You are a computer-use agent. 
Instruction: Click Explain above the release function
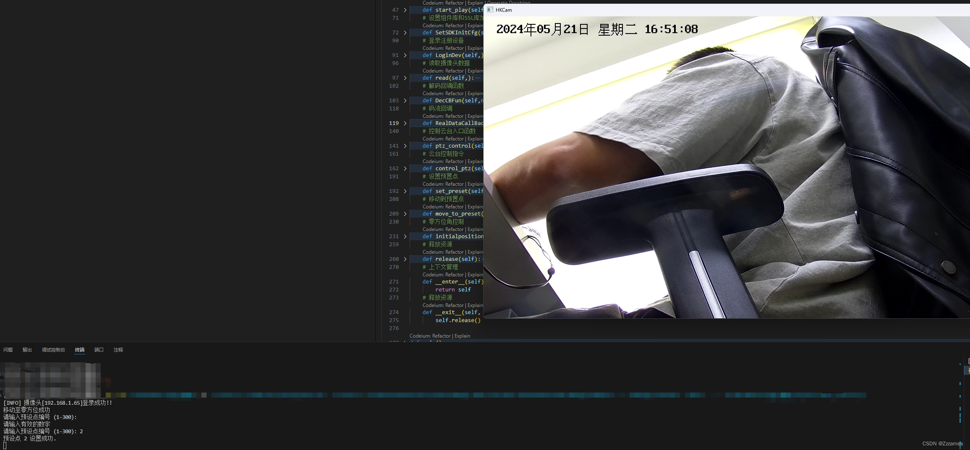point(475,252)
